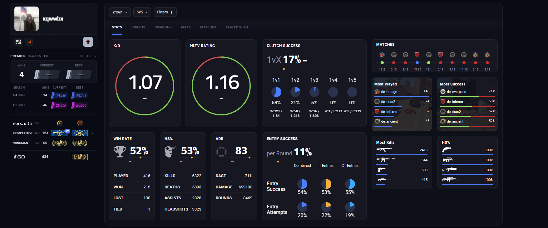The height and width of the screenshot is (228, 548).
Task: Click the FACEIT level 7 badge
Action: pyautogui.click(x=60, y=123)
